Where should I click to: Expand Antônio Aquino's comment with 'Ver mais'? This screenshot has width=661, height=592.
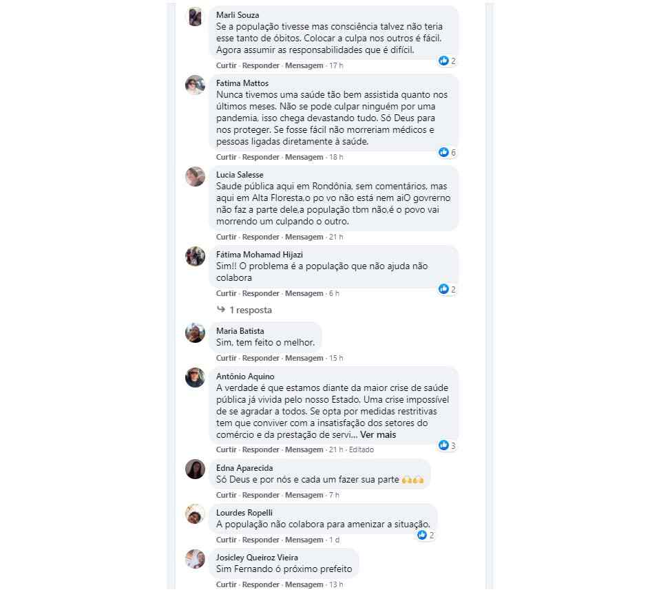coord(378,435)
